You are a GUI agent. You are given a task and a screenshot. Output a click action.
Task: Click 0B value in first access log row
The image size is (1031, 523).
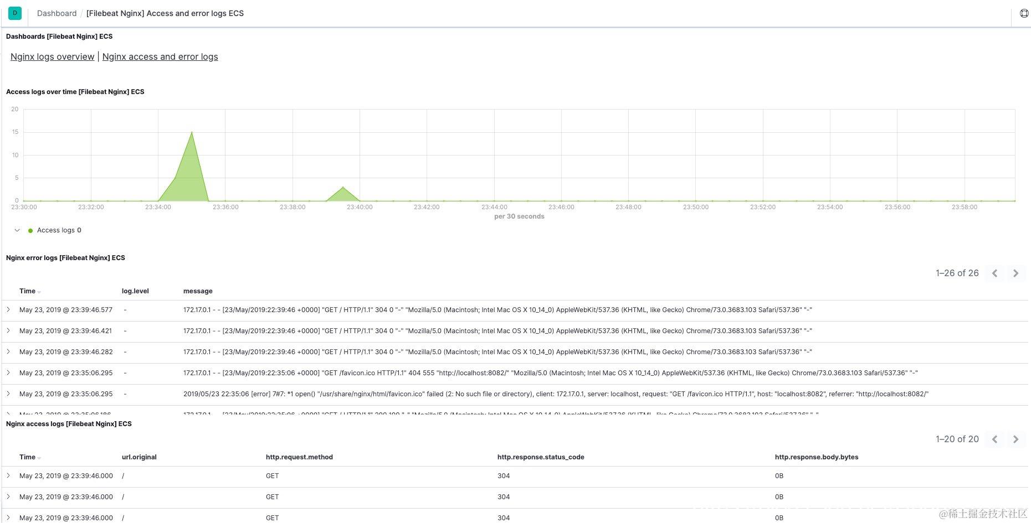[779, 476]
